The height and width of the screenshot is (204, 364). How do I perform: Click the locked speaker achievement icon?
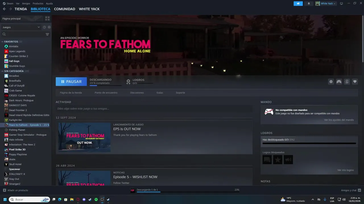[288, 160]
